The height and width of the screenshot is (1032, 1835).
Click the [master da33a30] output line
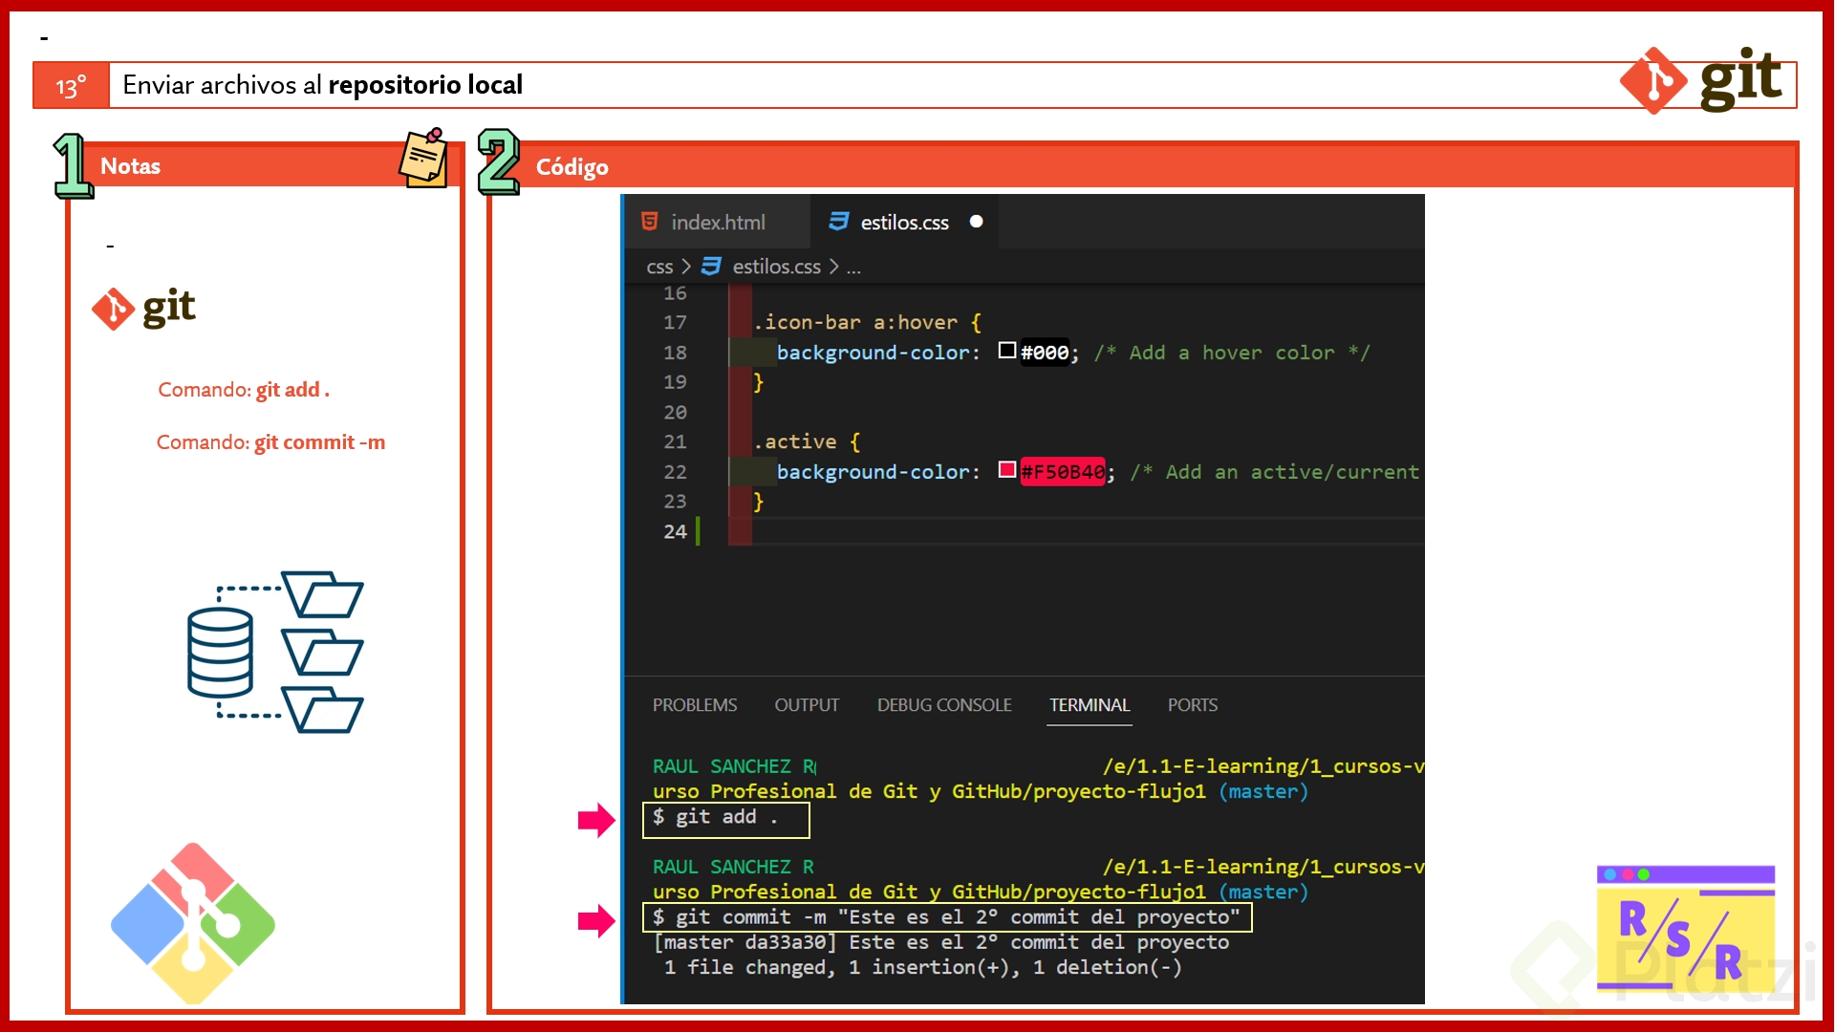[x=940, y=942]
